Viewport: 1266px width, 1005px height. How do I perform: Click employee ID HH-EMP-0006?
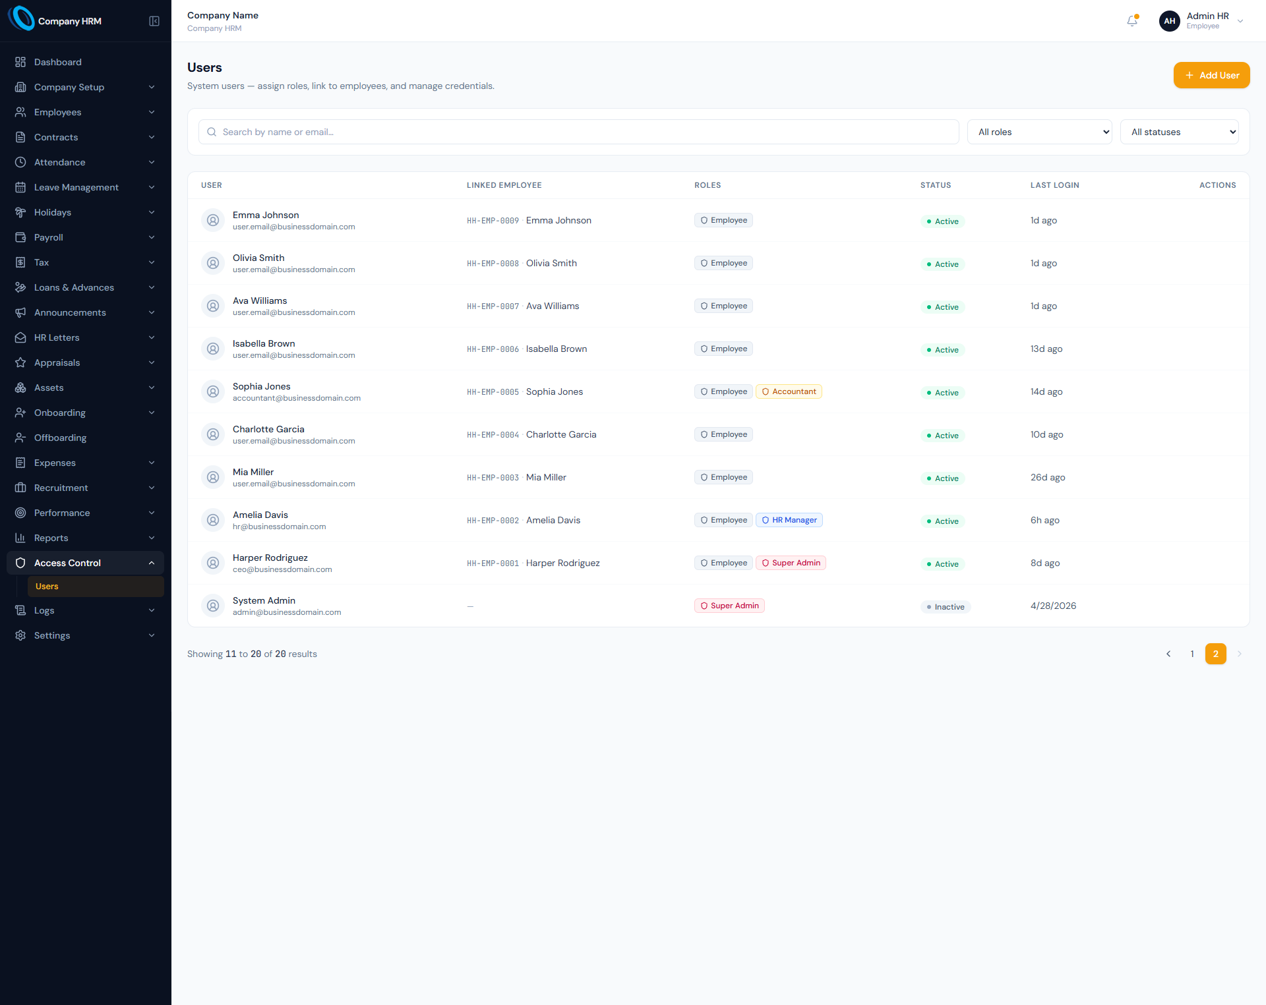[x=493, y=349]
